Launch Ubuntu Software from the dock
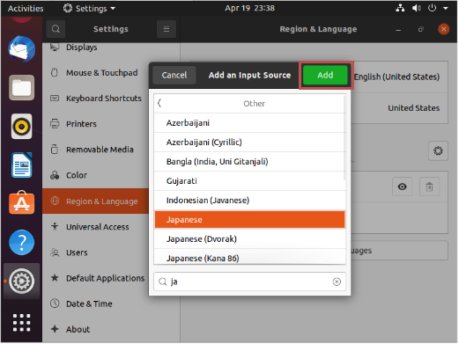The width and height of the screenshot is (459, 344). (x=22, y=203)
